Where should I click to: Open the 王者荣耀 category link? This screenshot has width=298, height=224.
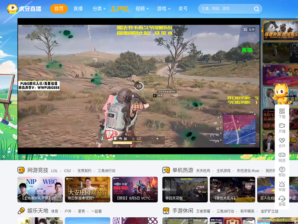click(x=203, y=211)
